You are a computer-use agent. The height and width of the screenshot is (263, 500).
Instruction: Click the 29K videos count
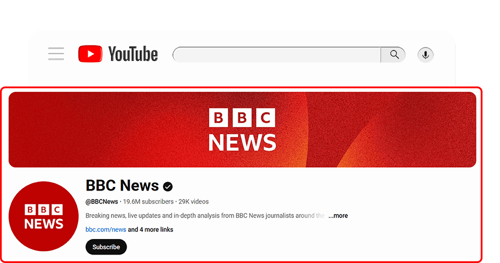pos(194,201)
